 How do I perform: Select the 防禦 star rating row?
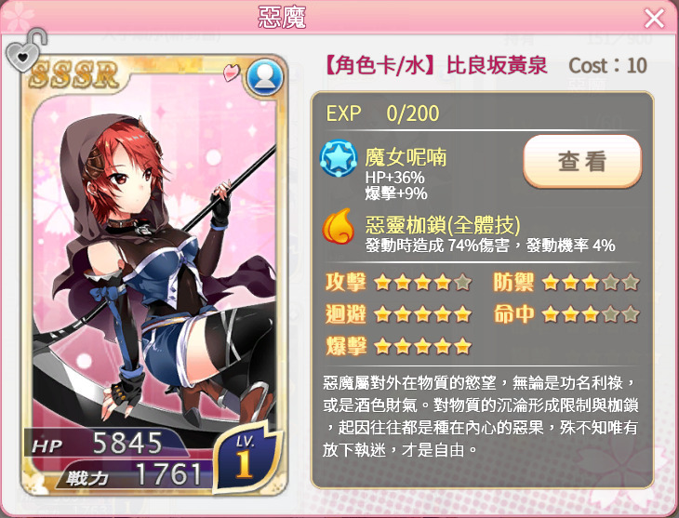coord(566,283)
